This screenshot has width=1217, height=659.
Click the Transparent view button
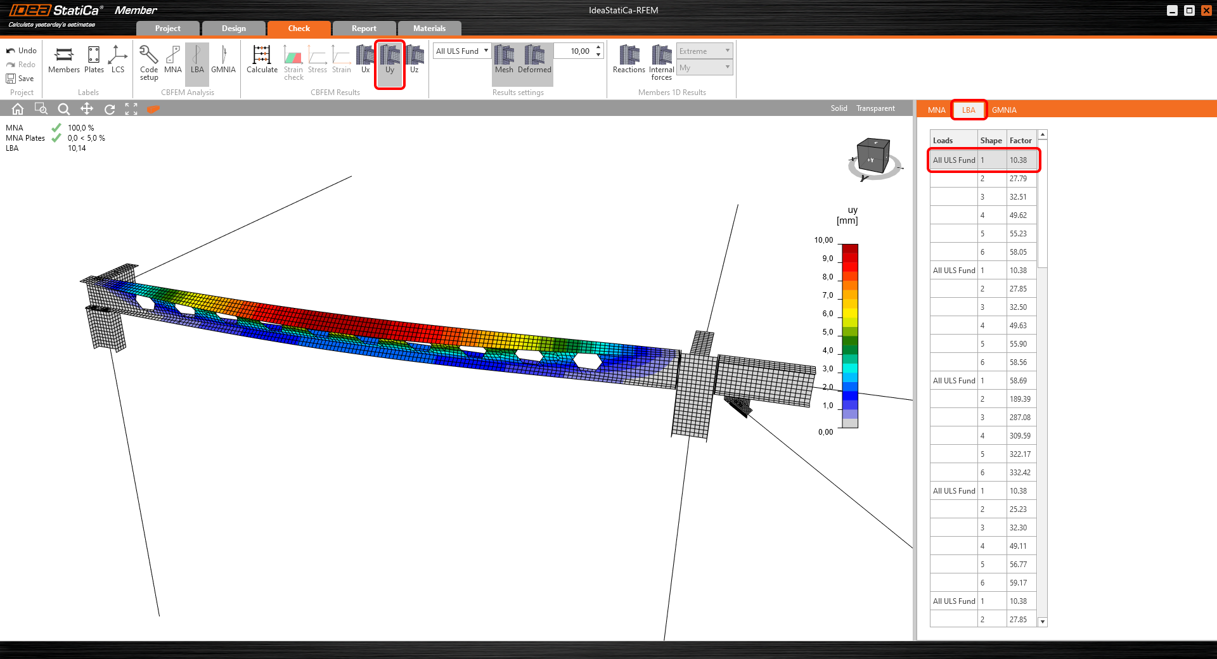pos(875,108)
